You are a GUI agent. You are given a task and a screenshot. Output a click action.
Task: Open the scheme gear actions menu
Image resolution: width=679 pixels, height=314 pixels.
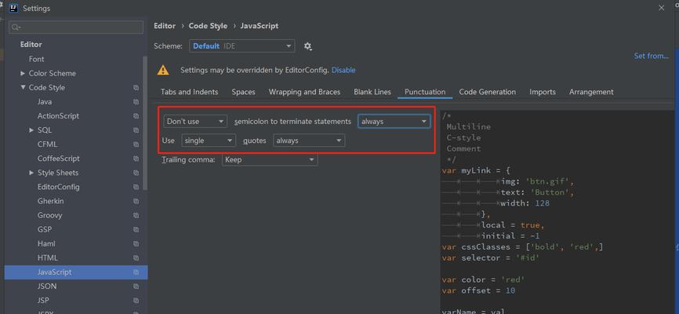click(x=307, y=46)
